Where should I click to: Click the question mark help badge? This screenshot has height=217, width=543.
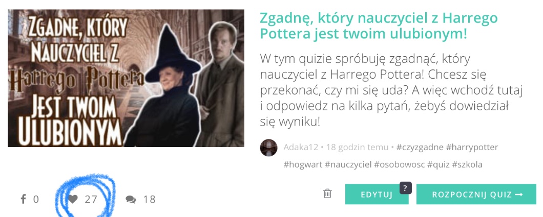[x=406, y=188]
